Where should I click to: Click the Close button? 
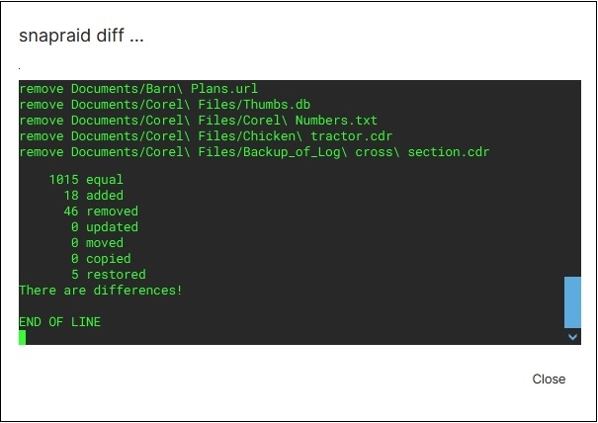tap(549, 379)
